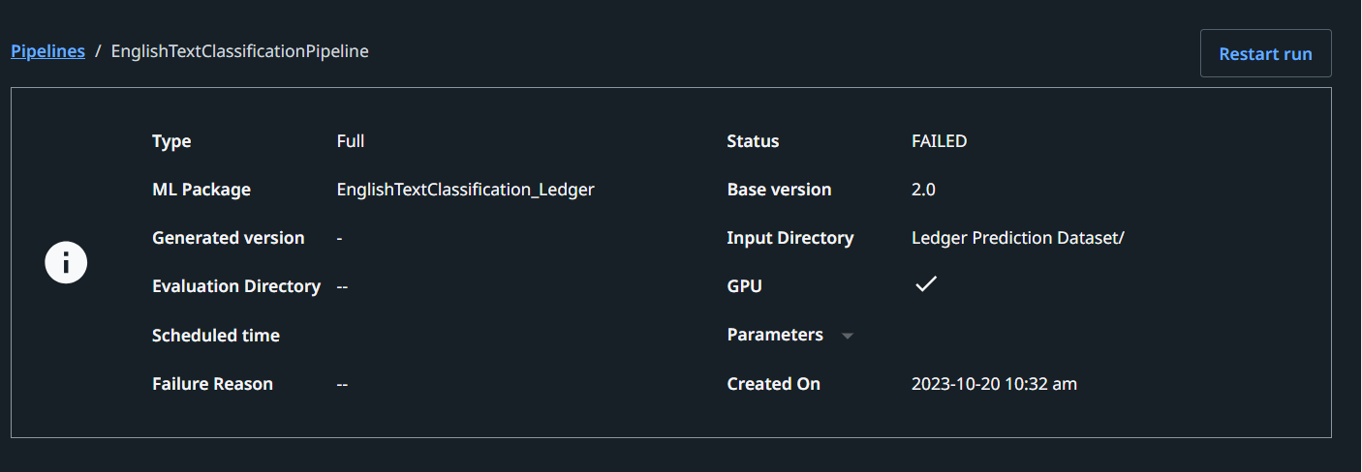Click the FAILED status value

pyautogui.click(x=939, y=141)
